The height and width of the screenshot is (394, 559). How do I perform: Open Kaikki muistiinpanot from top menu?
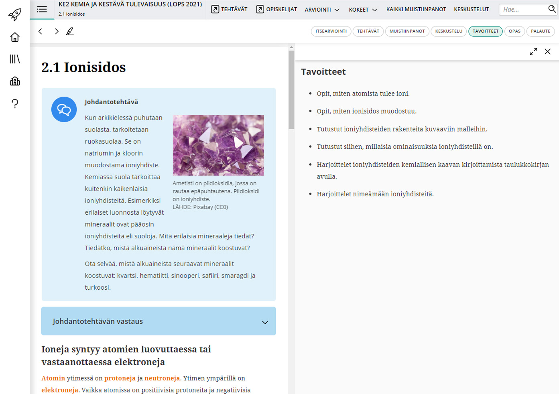coord(416,9)
